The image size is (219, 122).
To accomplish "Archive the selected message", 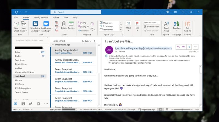I will pyautogui.click(x=71, y=25).
